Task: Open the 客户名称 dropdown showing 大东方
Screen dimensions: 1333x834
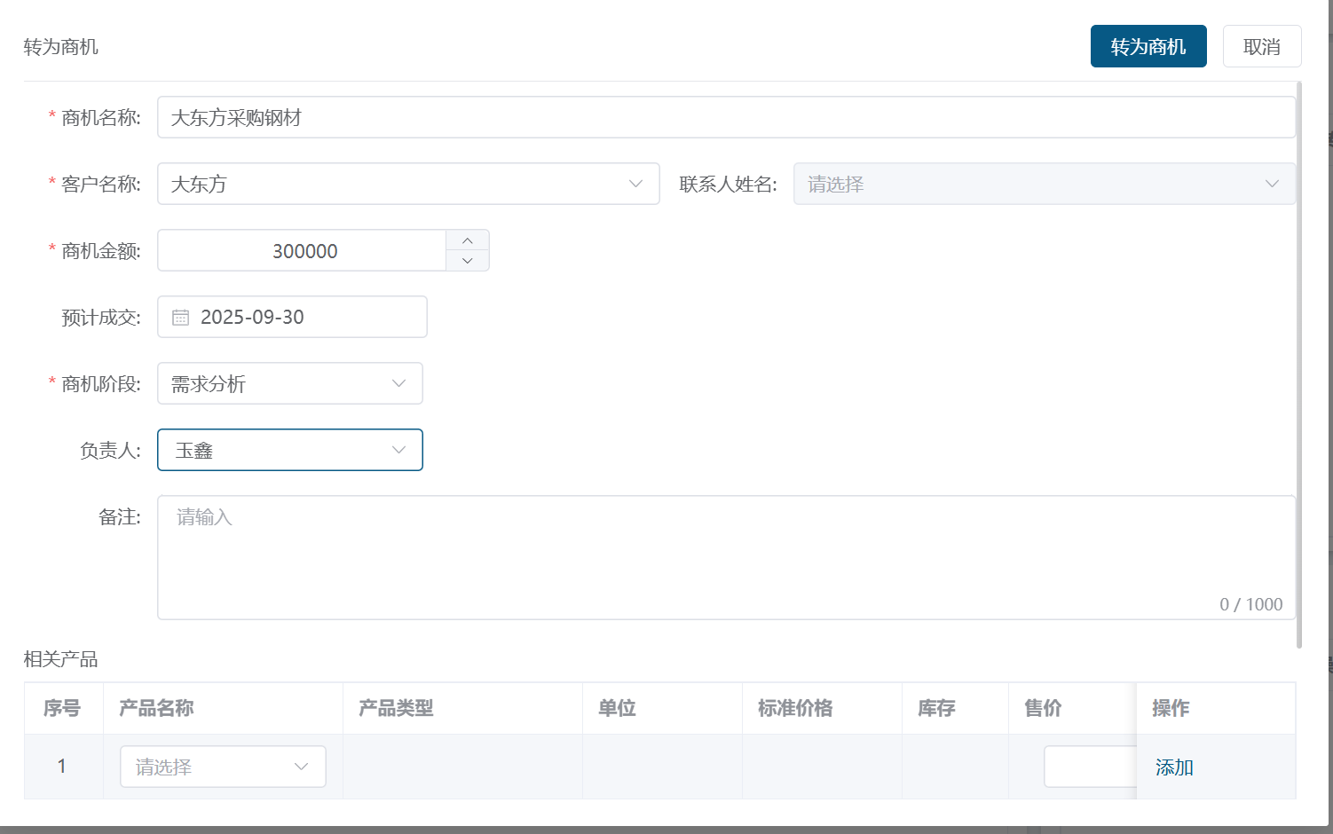Action: tap(408, 184)
